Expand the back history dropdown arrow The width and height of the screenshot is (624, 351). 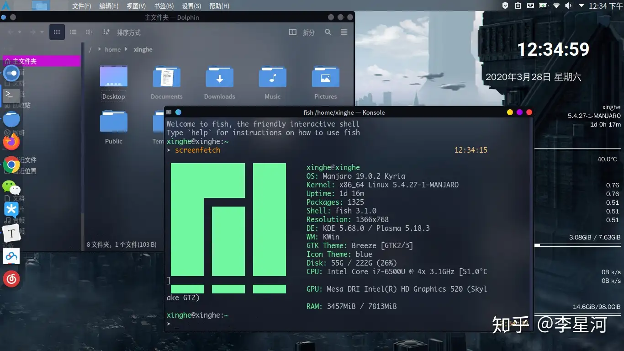coord(21,32)
